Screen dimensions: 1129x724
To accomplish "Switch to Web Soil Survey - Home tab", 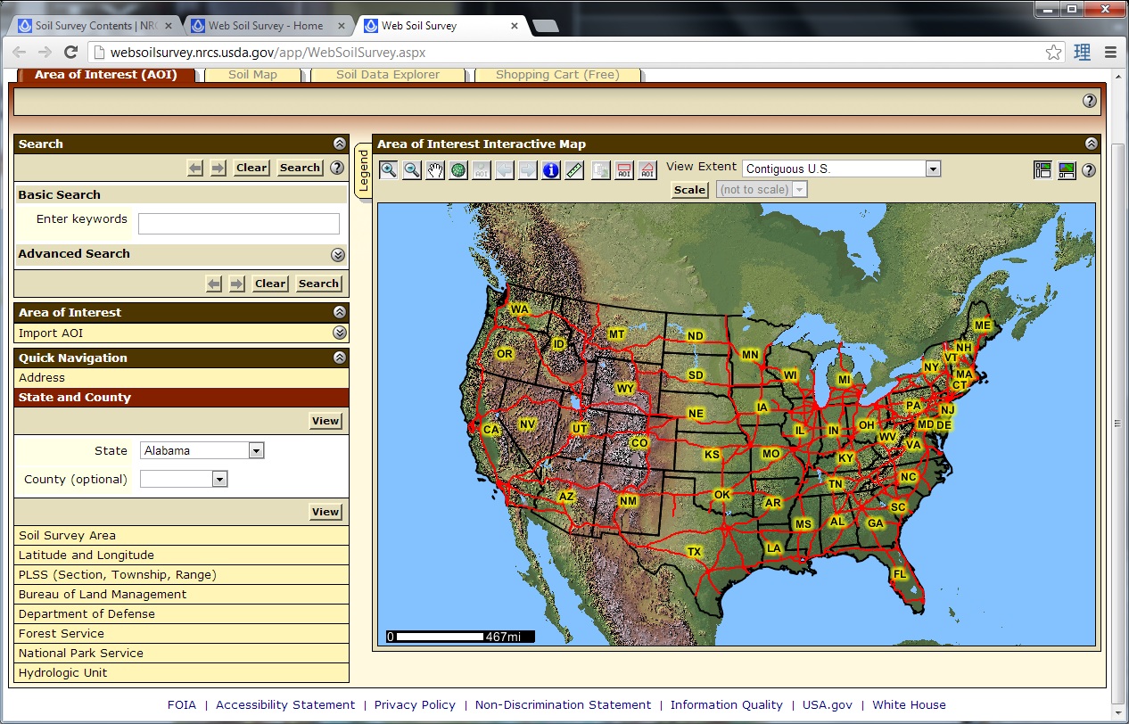I will coord(265,26).
